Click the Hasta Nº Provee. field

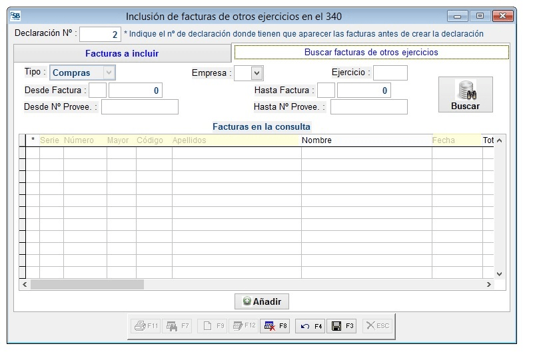pyautogui.click(x=369, y=107)
